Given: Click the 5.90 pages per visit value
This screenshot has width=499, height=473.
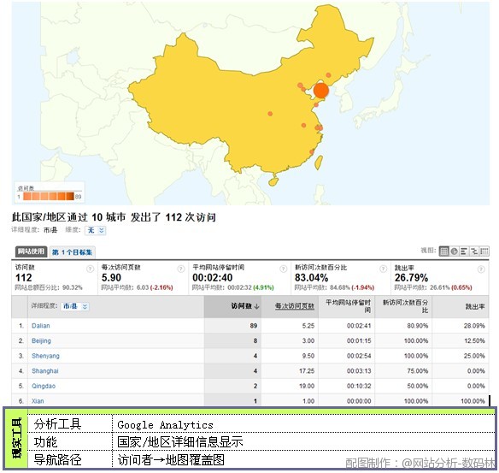Looking at the screenshot, I should pos(111,278).
